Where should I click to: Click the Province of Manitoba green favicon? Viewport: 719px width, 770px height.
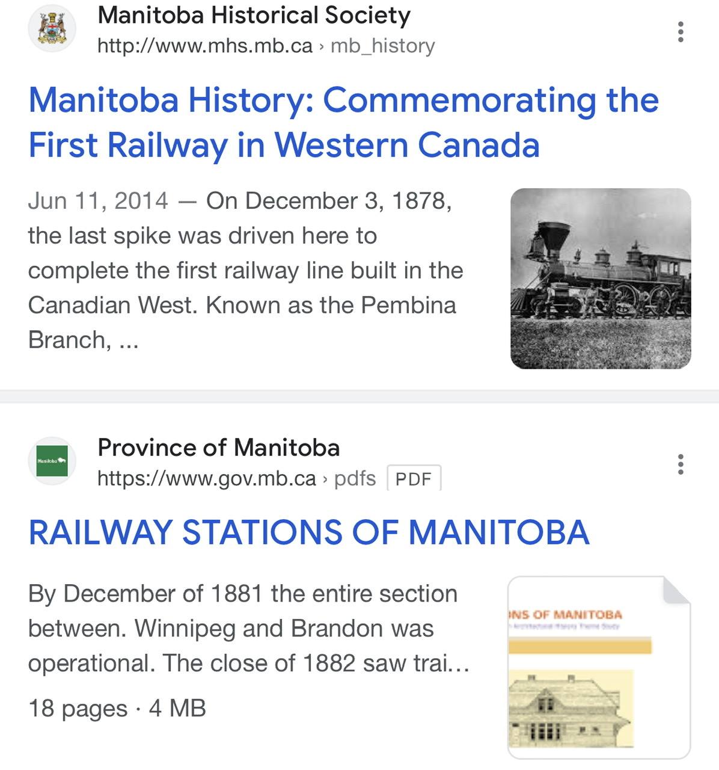(52, 461)
